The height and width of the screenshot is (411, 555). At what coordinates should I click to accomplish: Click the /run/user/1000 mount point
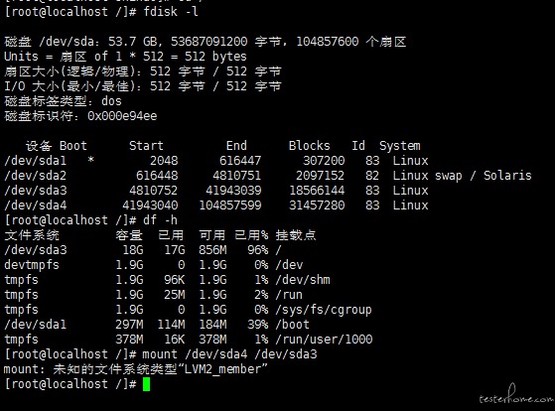pos(324,340)
